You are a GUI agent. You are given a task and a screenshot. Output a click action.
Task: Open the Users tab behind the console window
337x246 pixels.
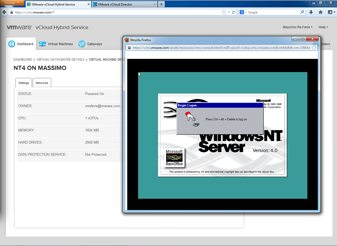pos(326,44)
